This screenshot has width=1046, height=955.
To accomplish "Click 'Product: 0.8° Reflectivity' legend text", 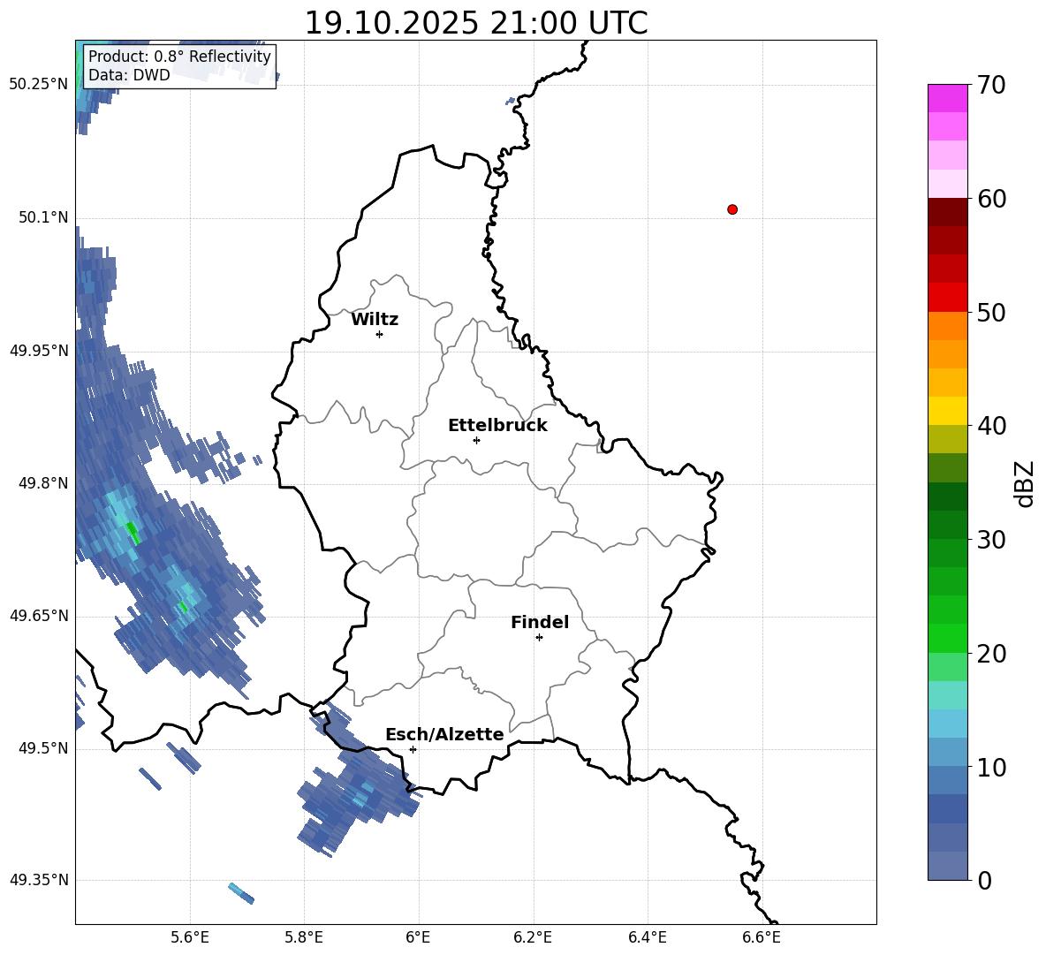I will point(179,56).
